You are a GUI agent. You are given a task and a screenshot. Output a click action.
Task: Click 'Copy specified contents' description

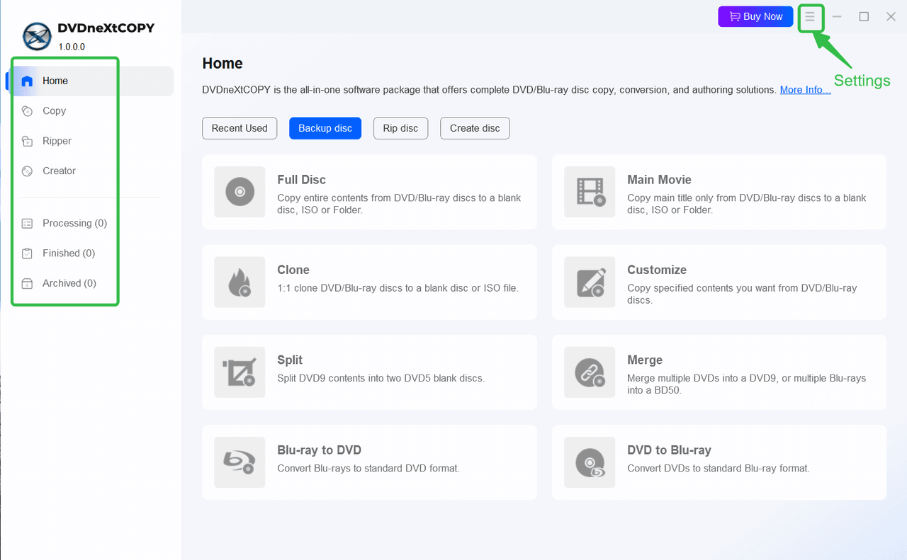(x=742, y=295)
